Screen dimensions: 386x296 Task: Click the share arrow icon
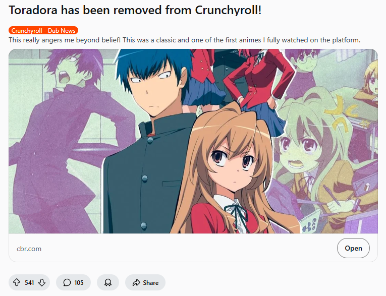click(136, 282)
